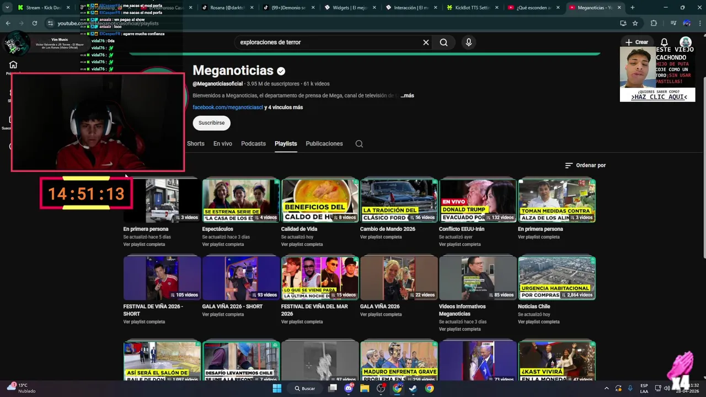Open Donald Trump En Vivo thumbnail

tap(478, 201)
